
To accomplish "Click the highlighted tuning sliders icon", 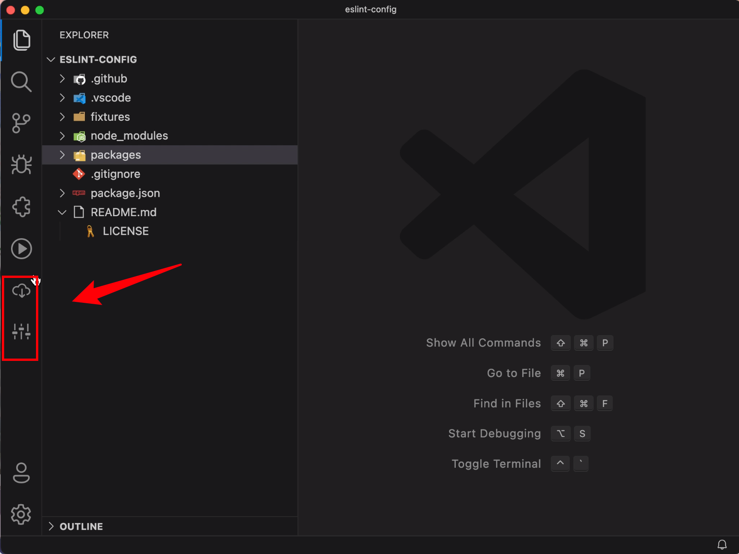I will 21,330.
